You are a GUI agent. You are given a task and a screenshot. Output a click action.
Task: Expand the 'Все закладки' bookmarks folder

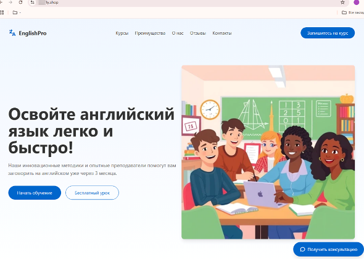click(353, 12)
